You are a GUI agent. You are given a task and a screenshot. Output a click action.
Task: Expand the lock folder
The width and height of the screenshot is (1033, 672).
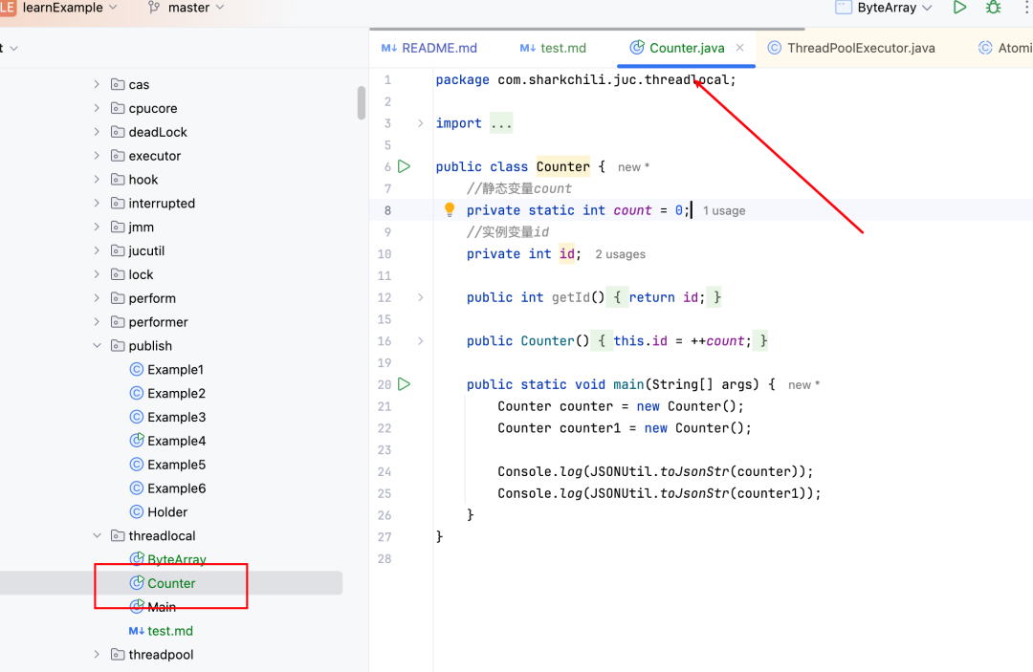tap(97, 273)
